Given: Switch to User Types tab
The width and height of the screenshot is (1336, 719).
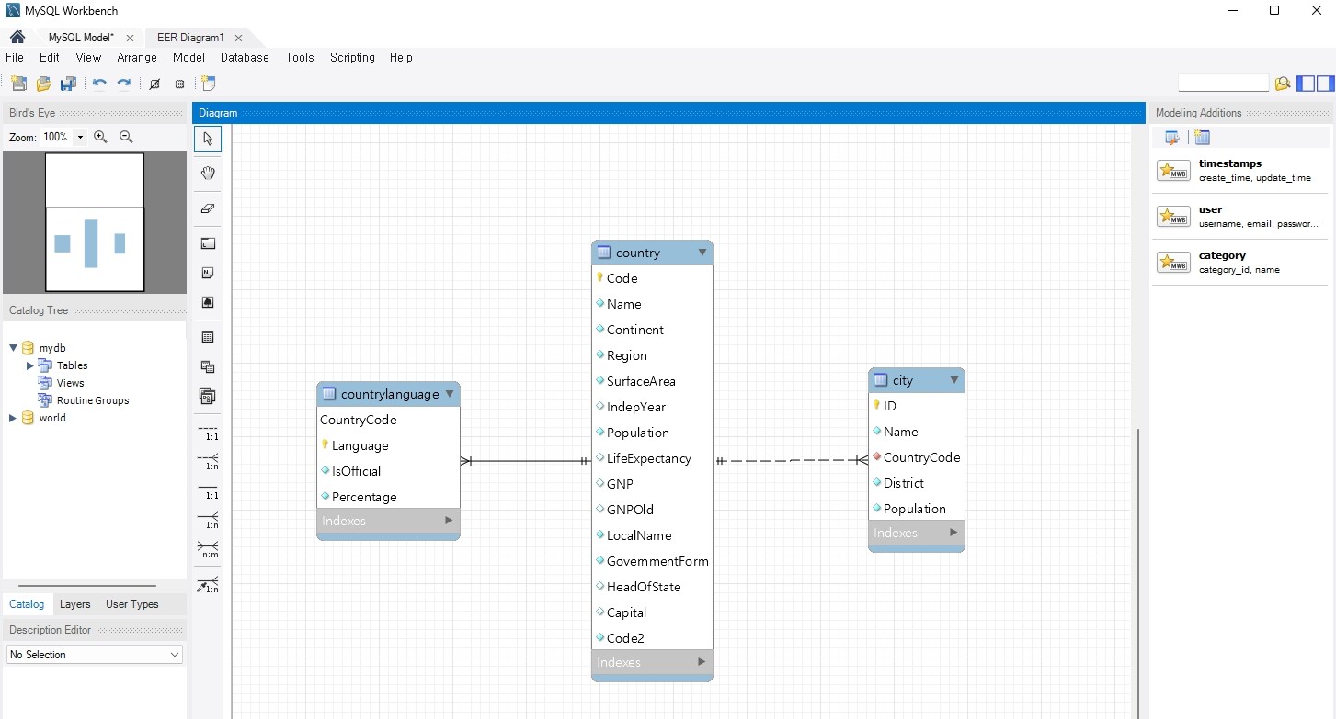Looking at the screenshot, I should coord(132,604).
